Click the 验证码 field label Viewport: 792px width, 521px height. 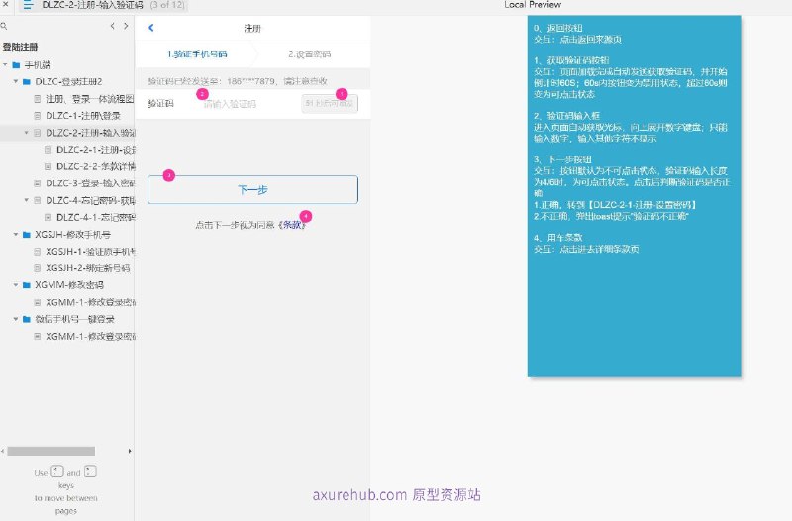160,104
